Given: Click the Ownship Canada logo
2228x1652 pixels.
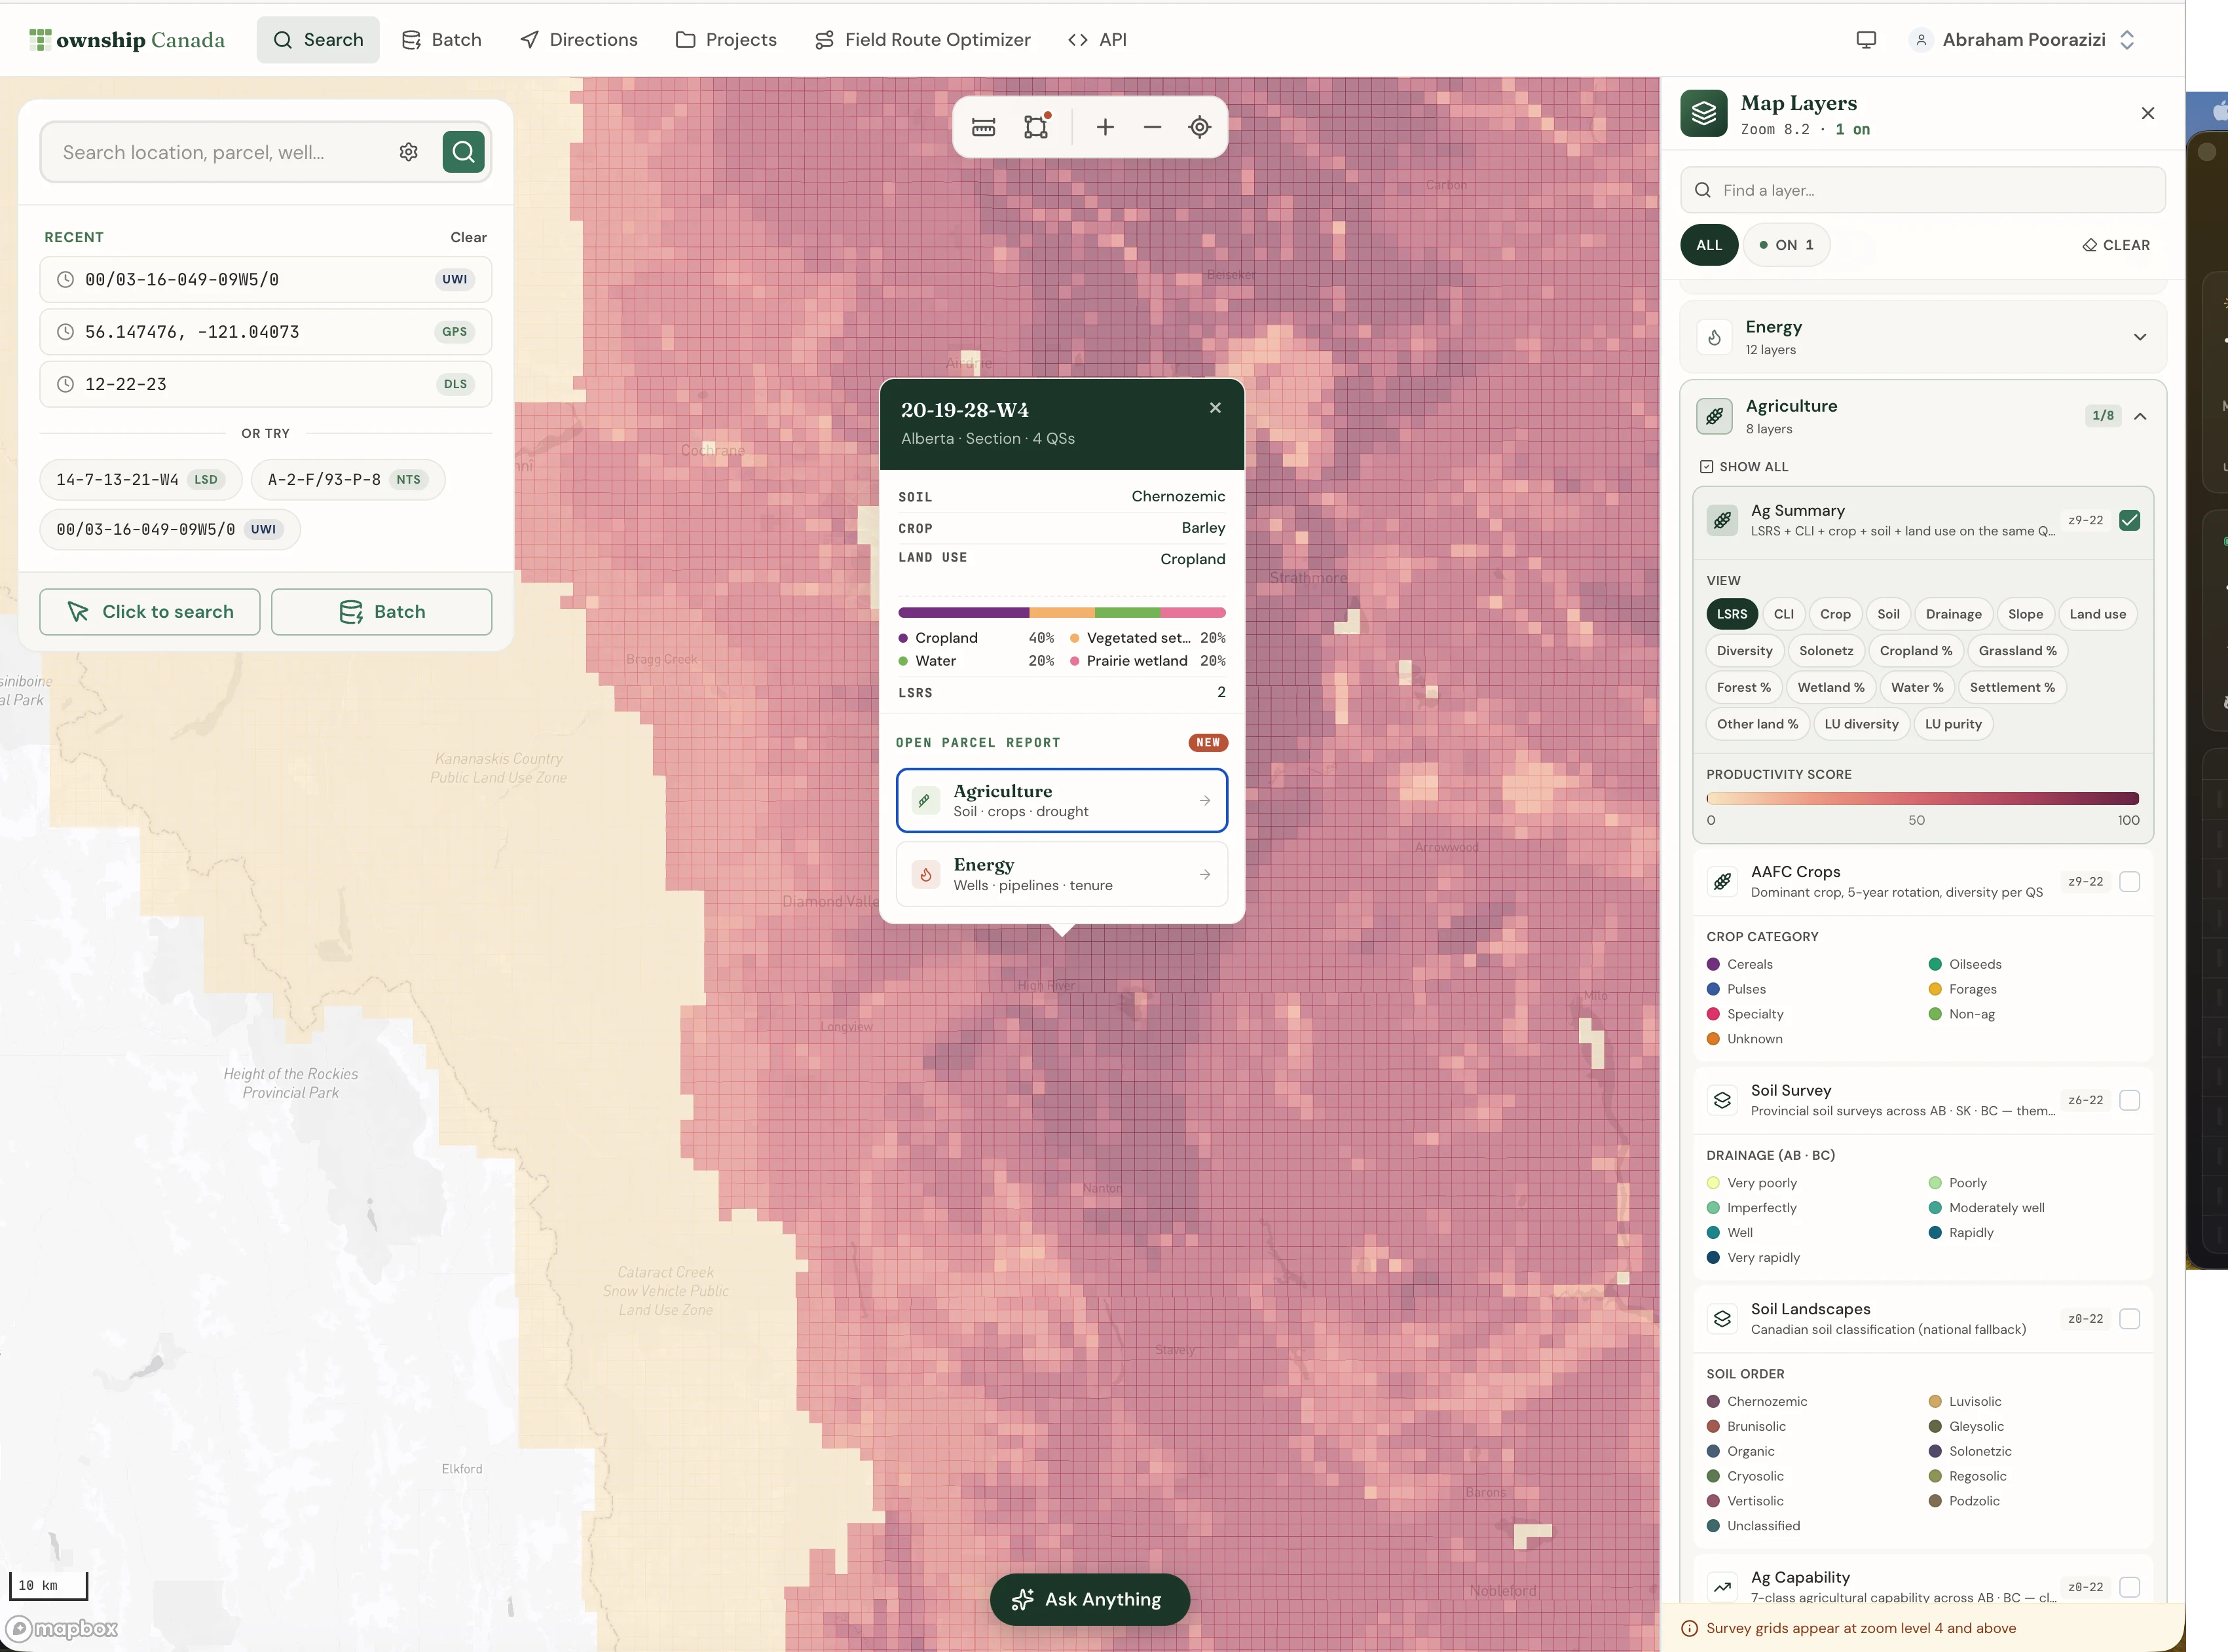Looking at the screenshot, I should tap(127, 40).
